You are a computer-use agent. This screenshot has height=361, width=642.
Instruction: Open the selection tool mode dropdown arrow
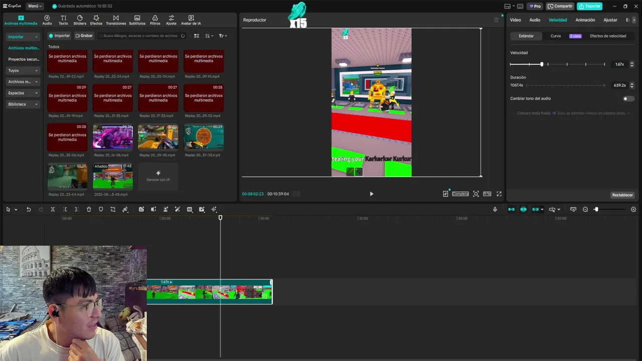[x=16, y=210]
